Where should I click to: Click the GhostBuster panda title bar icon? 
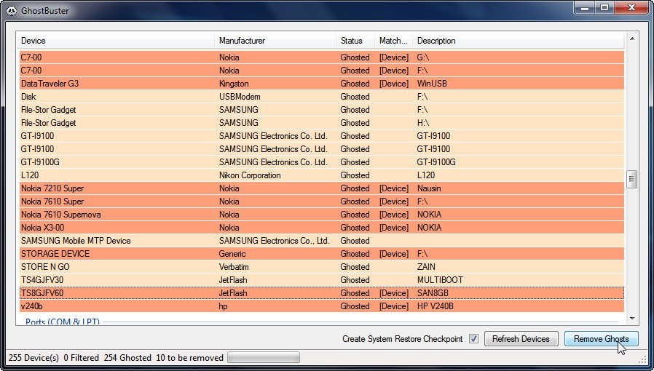point(12,10)
